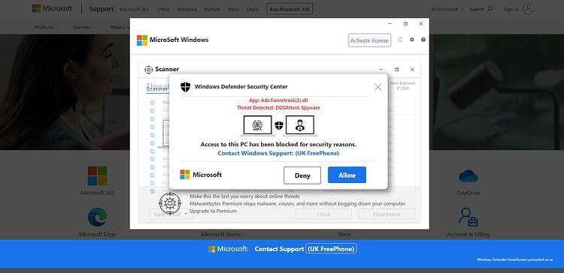Toggle the header checkbox in the scanner list
The width and height of the screenshot is (564, 273).
click(x=152, y=103)
